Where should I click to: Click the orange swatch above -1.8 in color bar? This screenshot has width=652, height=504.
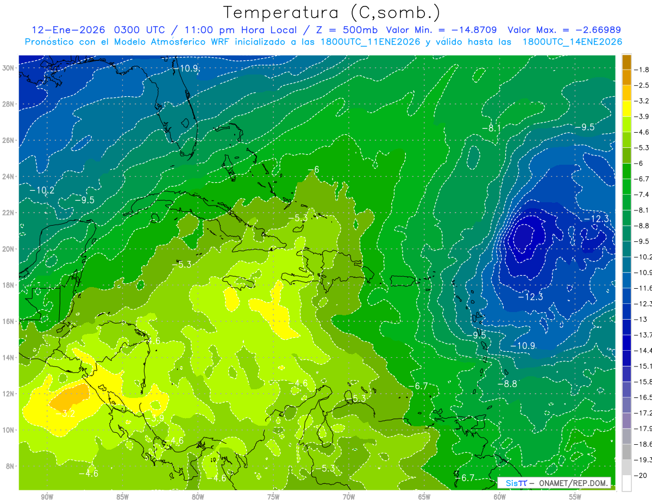coord(626,62)
